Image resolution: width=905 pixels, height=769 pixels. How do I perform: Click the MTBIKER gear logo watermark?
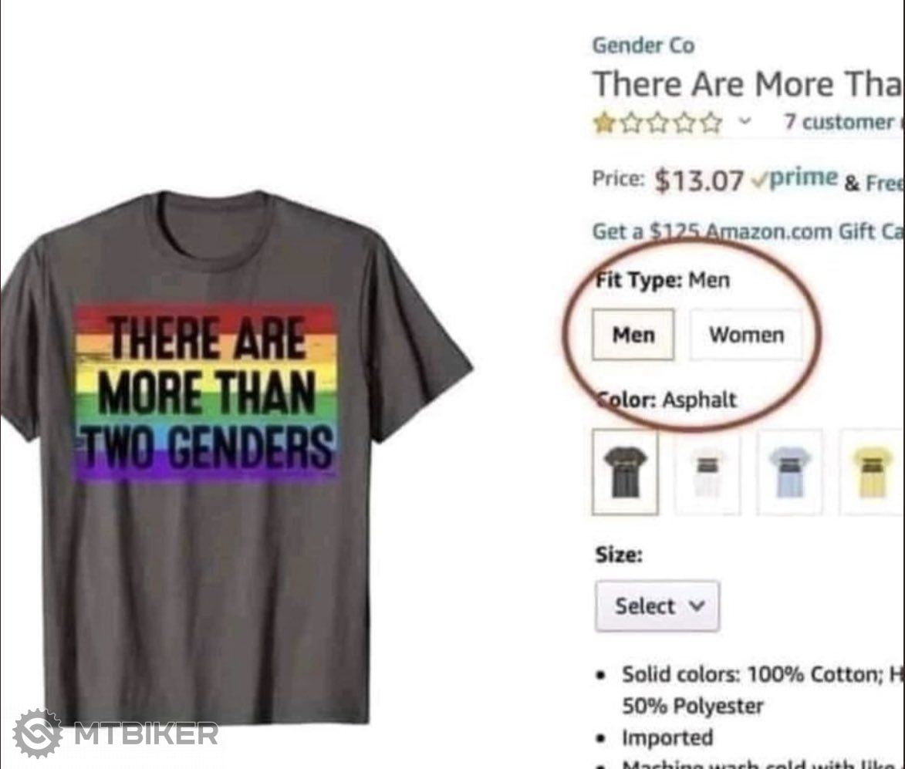[38, 734]
